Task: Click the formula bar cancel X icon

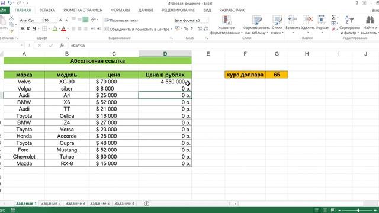Action: 40,46
